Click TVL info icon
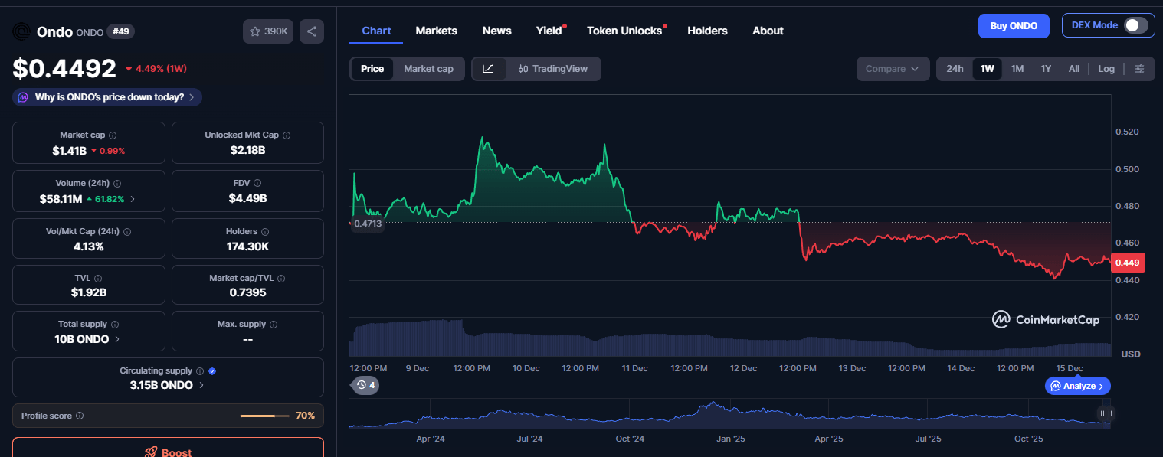This screenshot has width=1163, height=457. pos(98,279)
